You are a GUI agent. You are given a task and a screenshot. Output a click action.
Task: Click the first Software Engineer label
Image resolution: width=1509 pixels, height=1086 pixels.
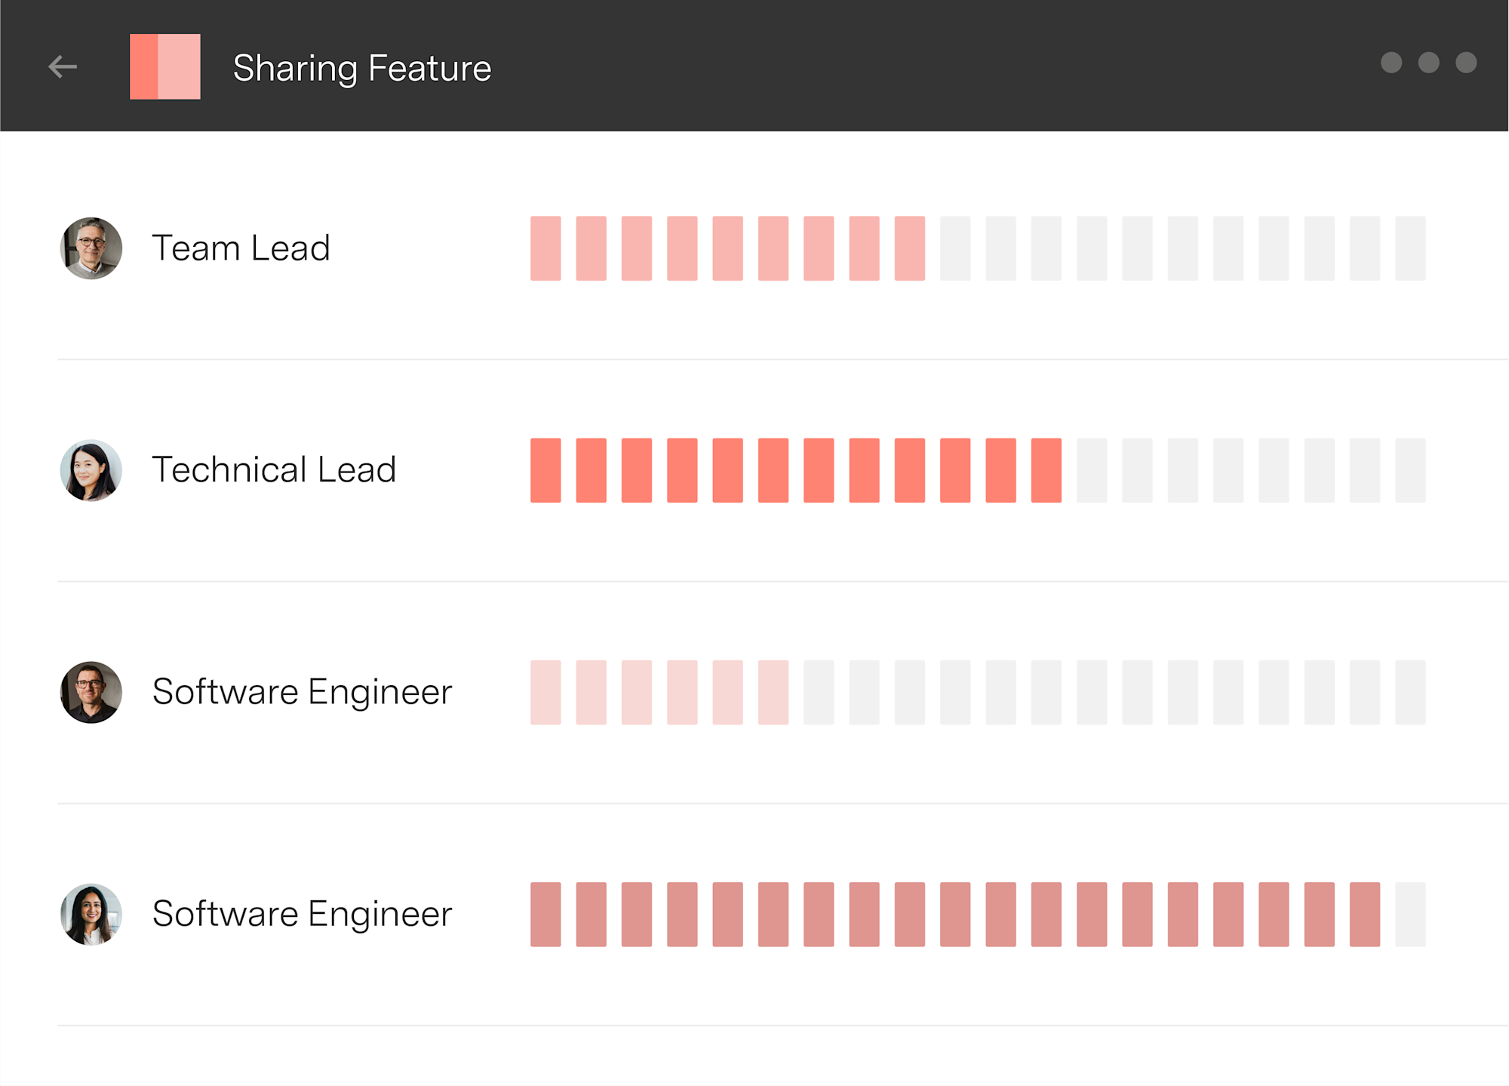tap(302, 692)
